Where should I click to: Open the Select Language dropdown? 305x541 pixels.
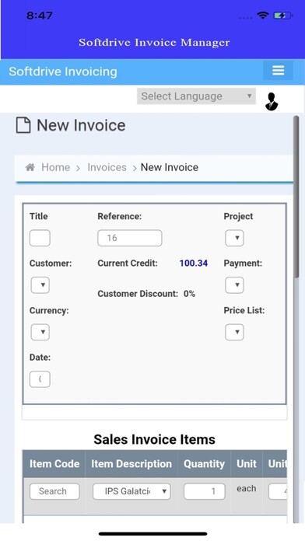click(x=196, y=96)
